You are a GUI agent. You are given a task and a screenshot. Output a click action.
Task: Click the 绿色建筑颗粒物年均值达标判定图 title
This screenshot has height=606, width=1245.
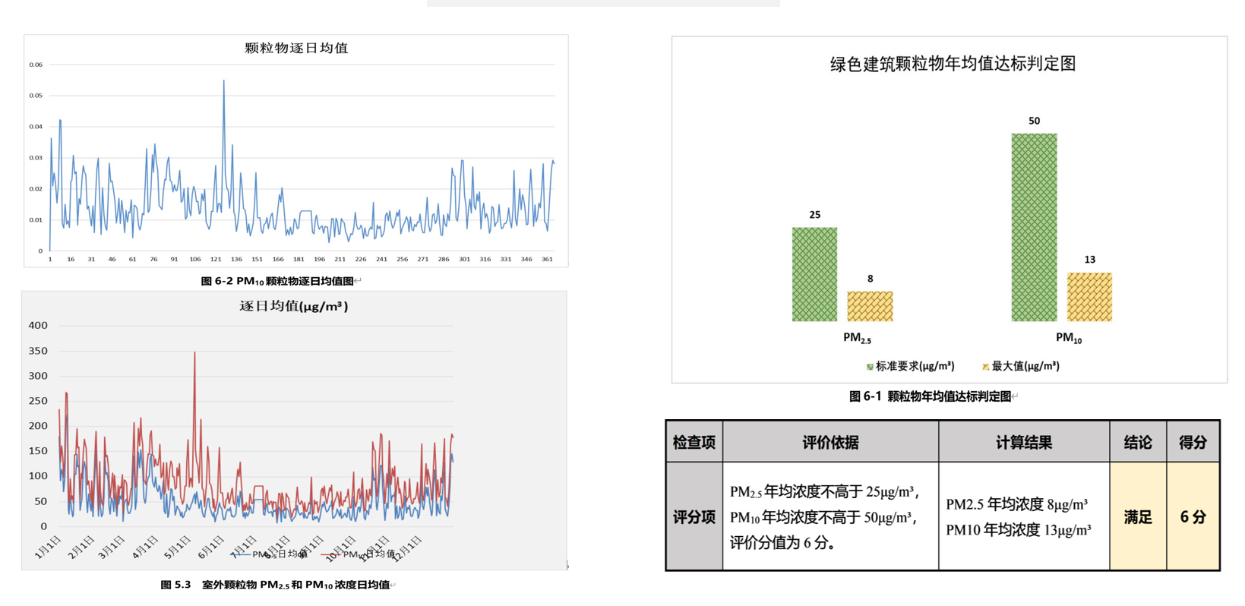[x=953, y=64]
